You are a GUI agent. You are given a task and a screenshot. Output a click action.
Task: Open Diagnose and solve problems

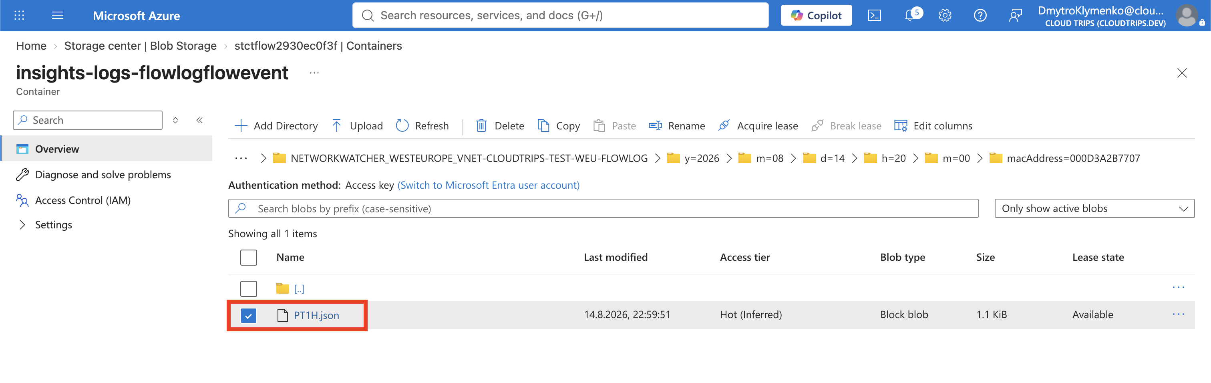coord(103,175)
